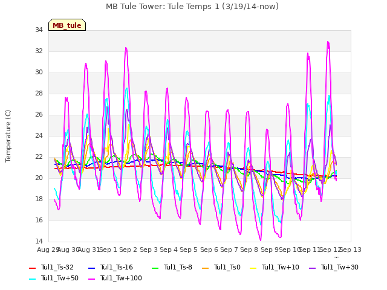Click the Temperature (C) axis label
The height and width of the screenshot is (290, 387).
pos(8,136)
